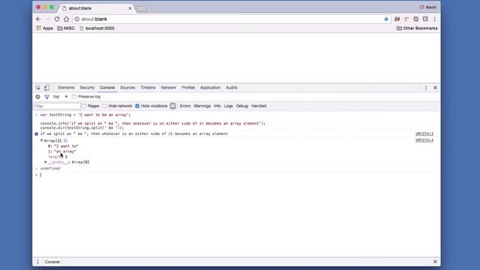Open the drawer three-dot menu
Screen dimensions: 480x270
coord(37,262)
